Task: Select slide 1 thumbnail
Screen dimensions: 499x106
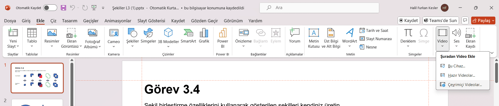Action: point(37,78)
